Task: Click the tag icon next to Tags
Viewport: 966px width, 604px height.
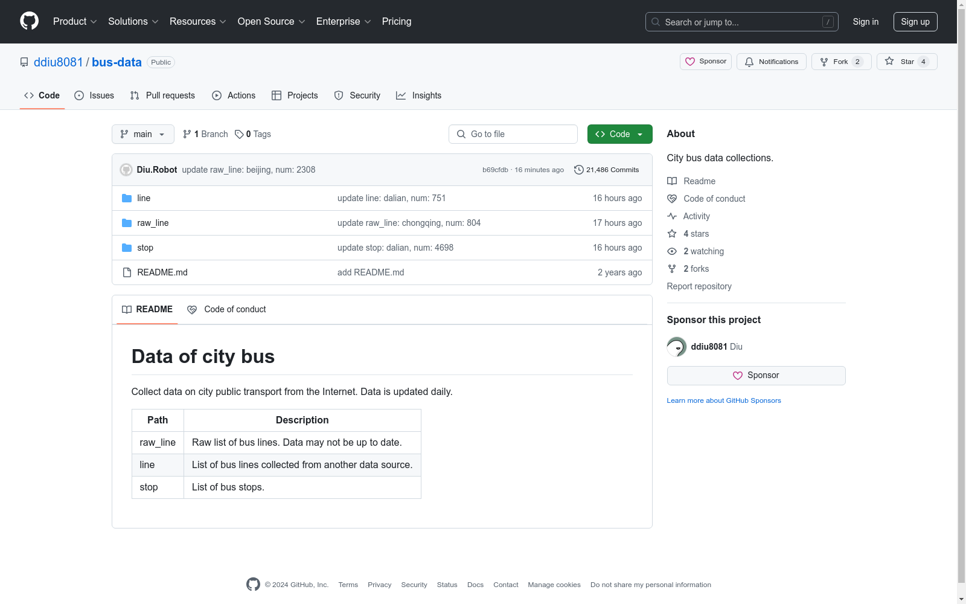Action: click(x=239, y=134)
